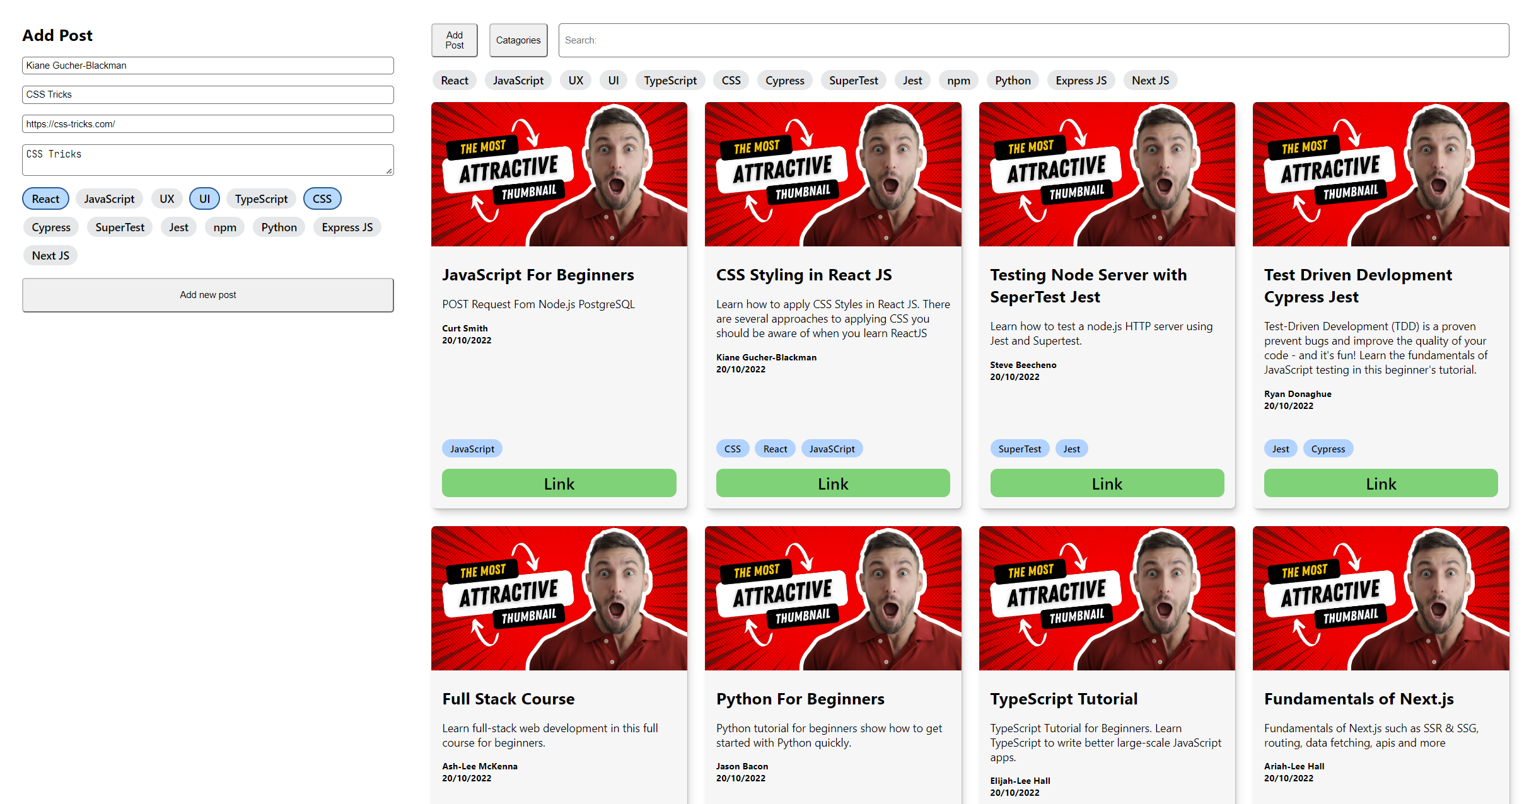The width and height of the screenshot is (1529, 804).
Task: Toggle the Jest tag in Add Post form
Action: tap(178, 227)
